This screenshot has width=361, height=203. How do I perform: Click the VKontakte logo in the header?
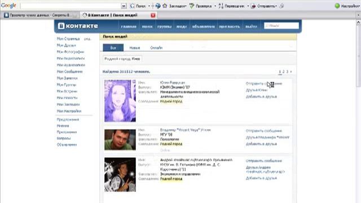coord(78,26)
